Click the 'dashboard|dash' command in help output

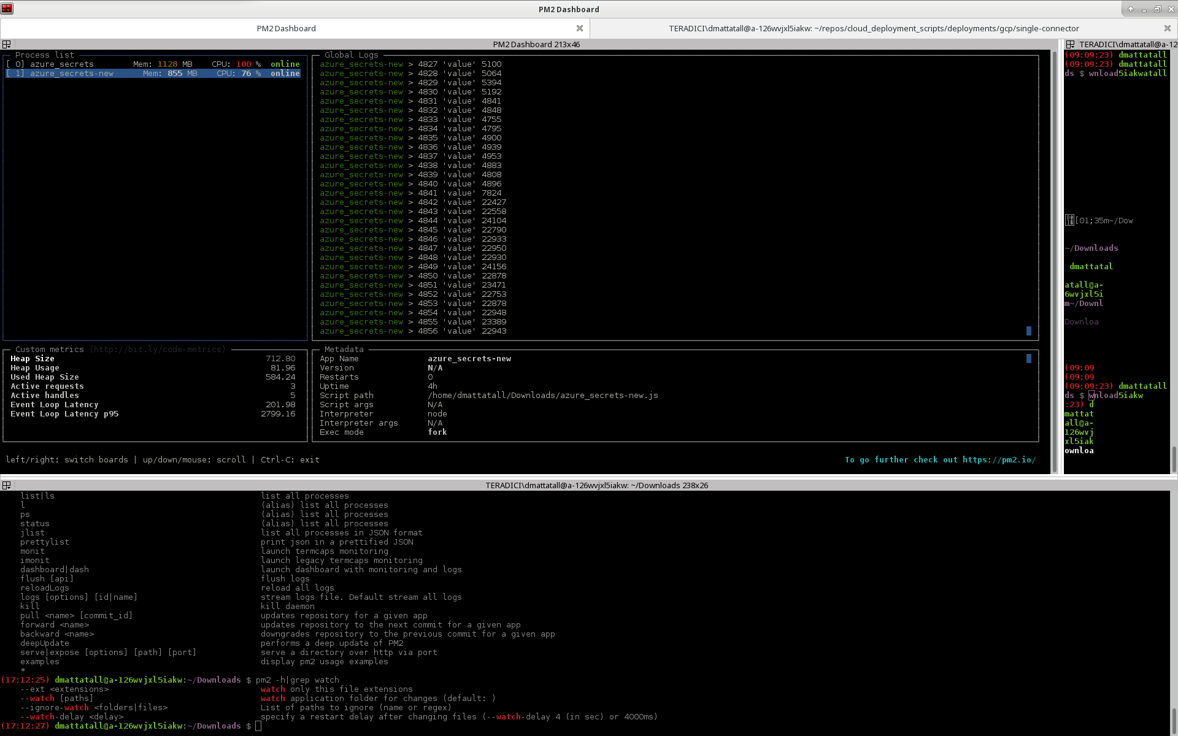[55, 569]
